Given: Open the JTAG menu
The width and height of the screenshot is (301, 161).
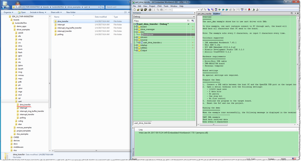Looking at the screenshot, I should click(159, 6).
